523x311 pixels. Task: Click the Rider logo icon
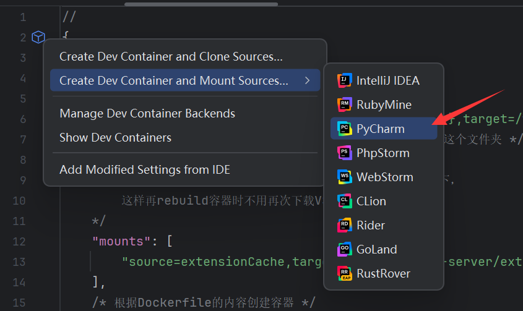click(345, 225)
